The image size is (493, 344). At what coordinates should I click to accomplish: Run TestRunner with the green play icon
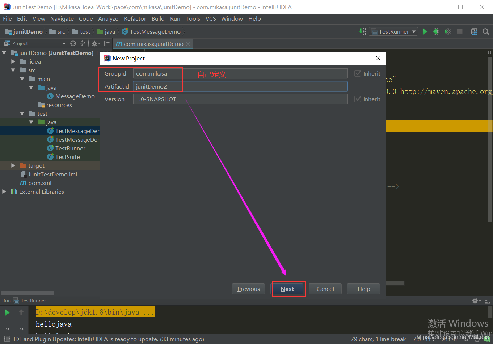(x=425, y=32)
